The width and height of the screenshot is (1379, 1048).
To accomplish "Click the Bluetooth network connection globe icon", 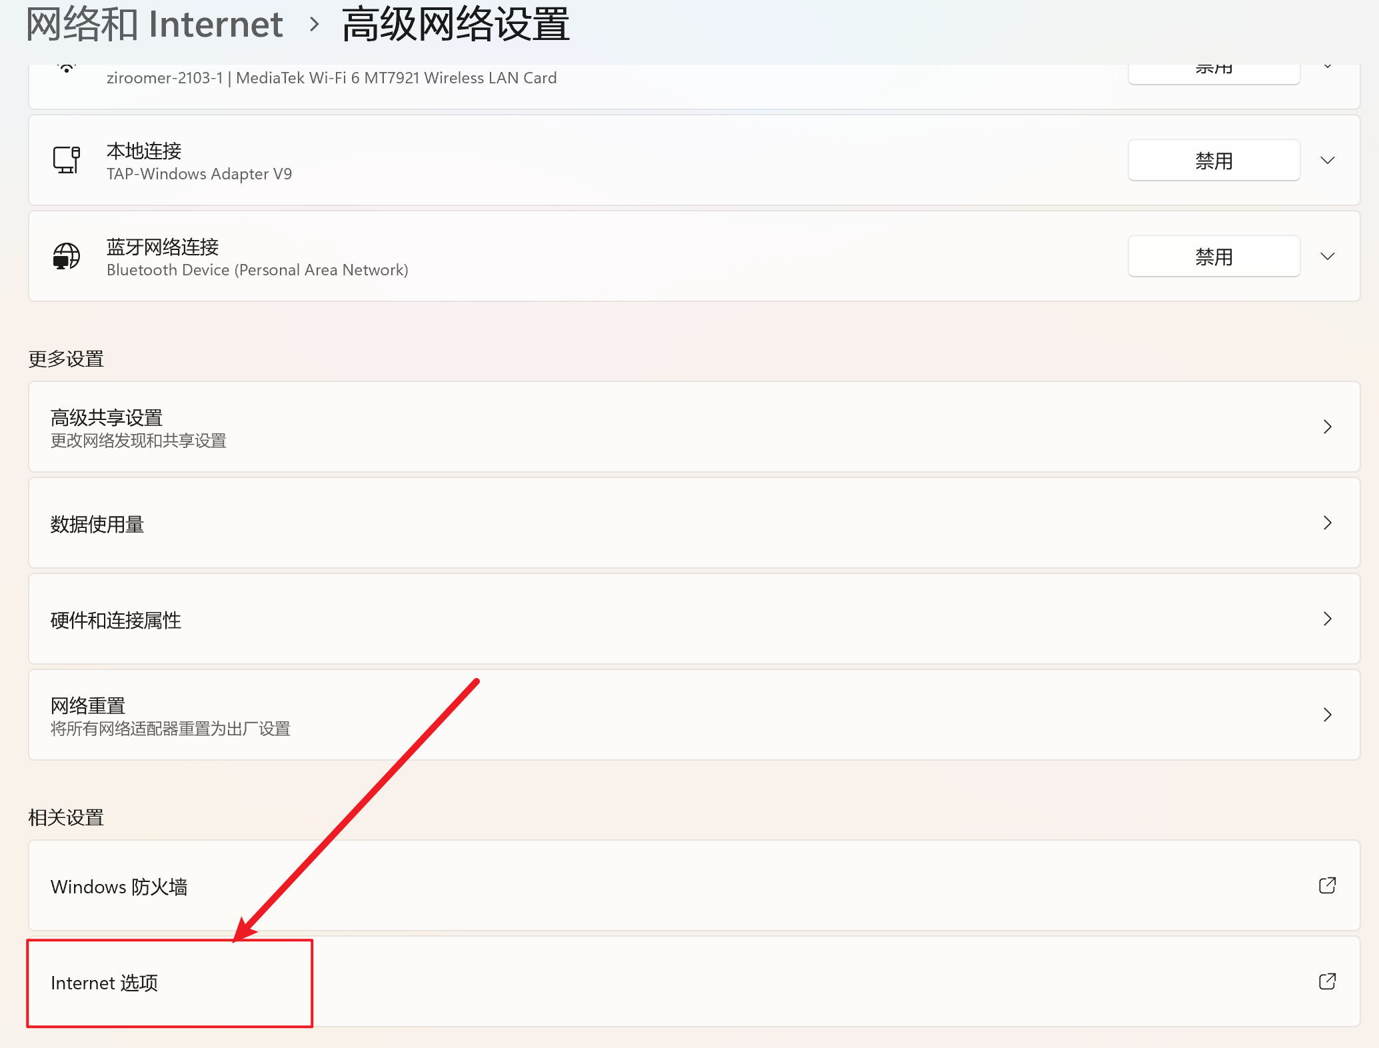I will click(x=66, y=256).
